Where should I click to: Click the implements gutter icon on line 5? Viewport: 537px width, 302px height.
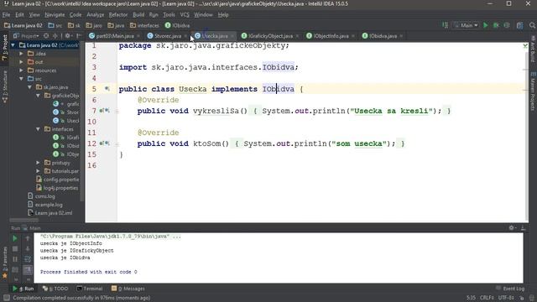[107, 89]
